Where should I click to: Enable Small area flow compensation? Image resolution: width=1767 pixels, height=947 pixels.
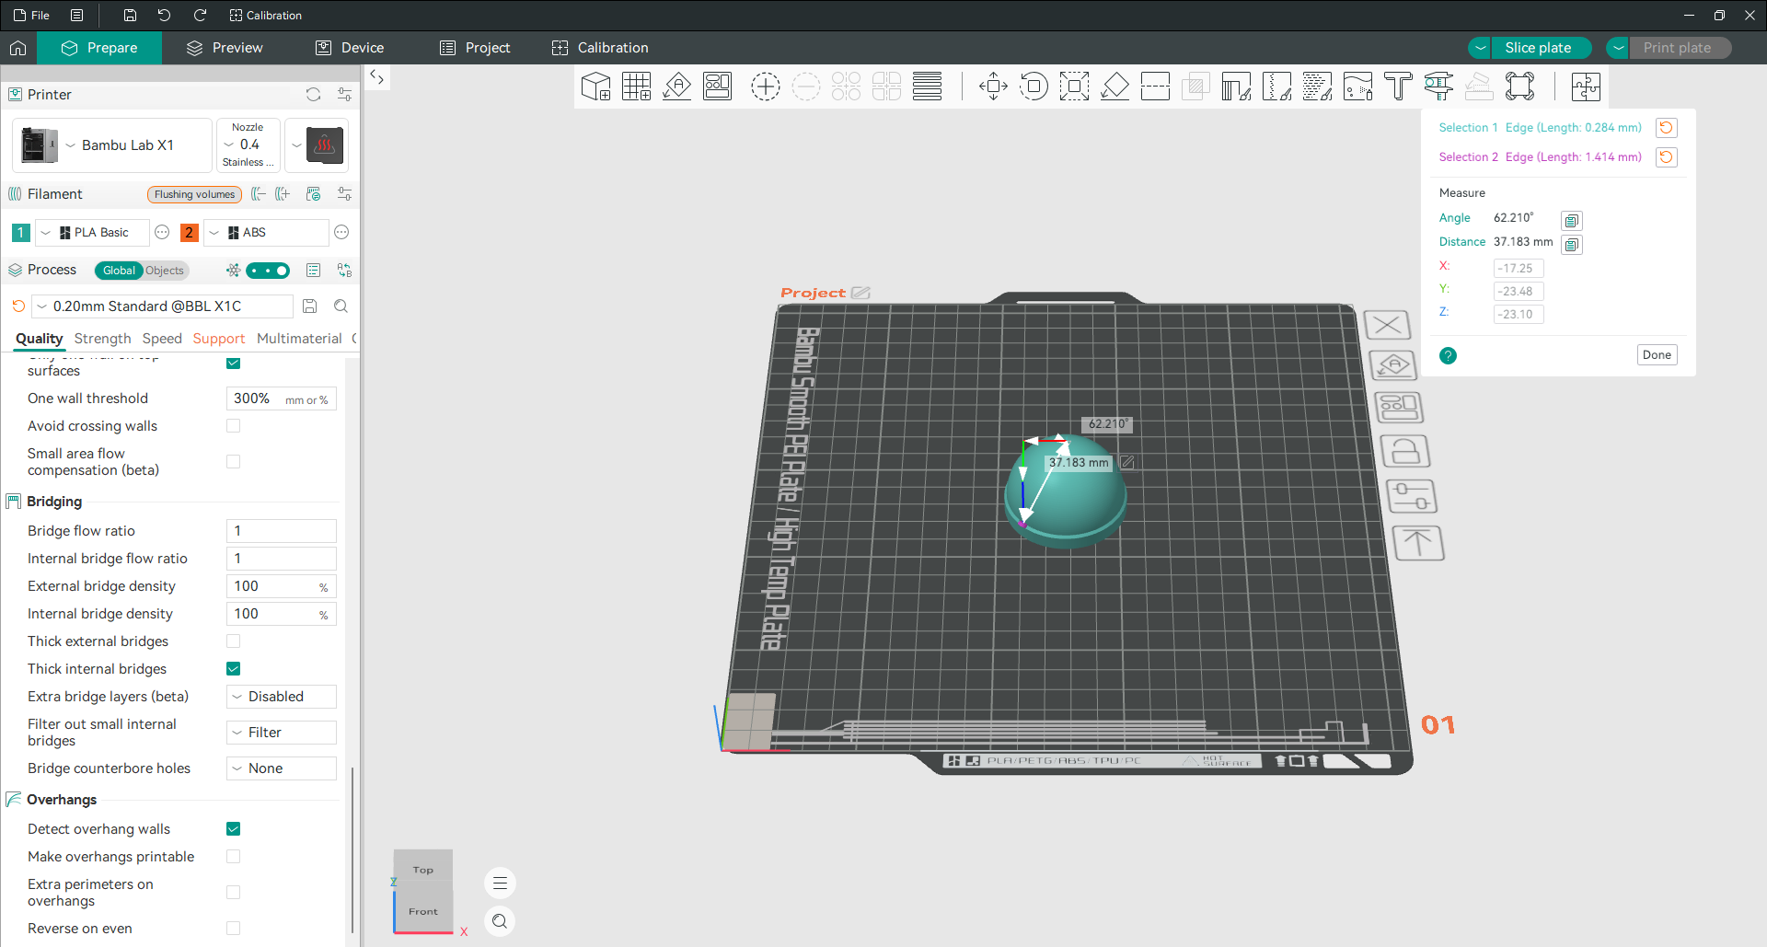[x=234, y=462]
